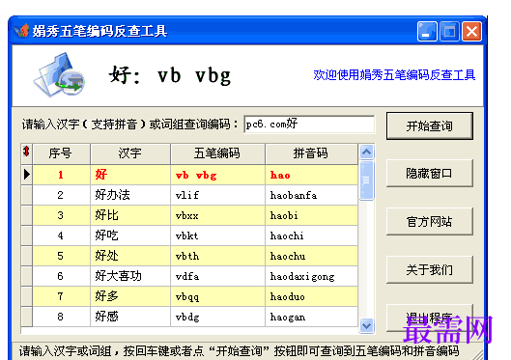Click the 欢迎使用娟秀五笔编码反查工具 link

coord(394,75)
